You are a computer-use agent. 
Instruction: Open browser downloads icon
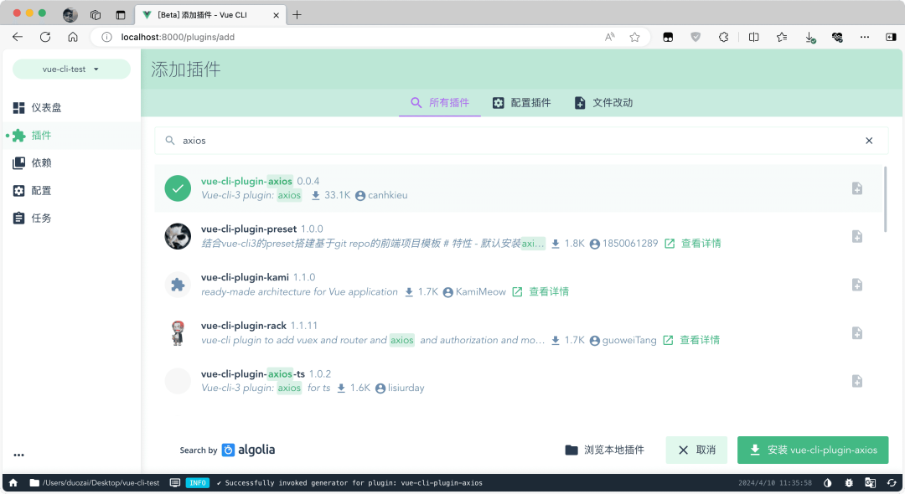coord(809,38)
